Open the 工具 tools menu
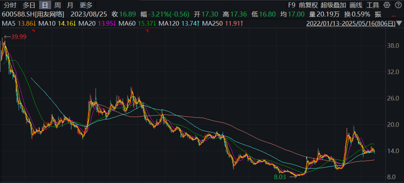Image resolution: width=404 pixels, height=183 pixels. coord(373,5)
